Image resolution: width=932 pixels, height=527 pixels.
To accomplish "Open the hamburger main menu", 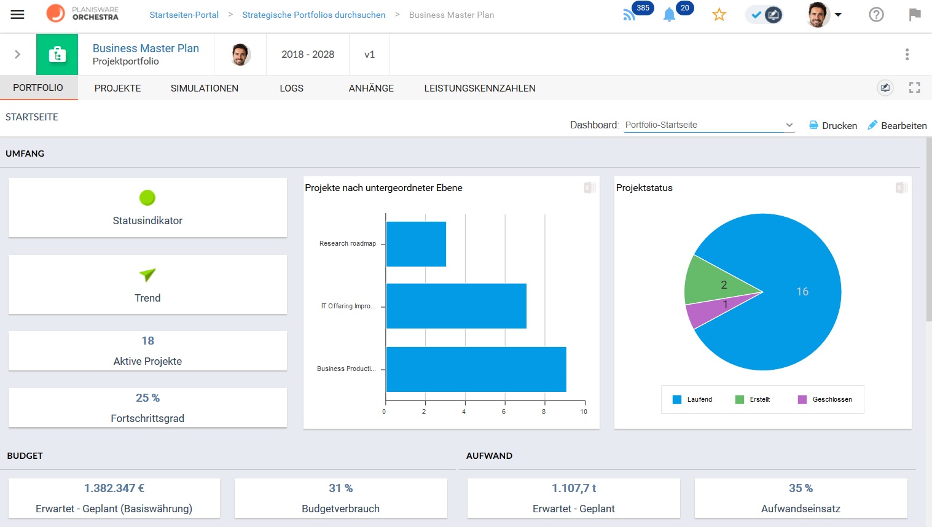I will [17, 15].
